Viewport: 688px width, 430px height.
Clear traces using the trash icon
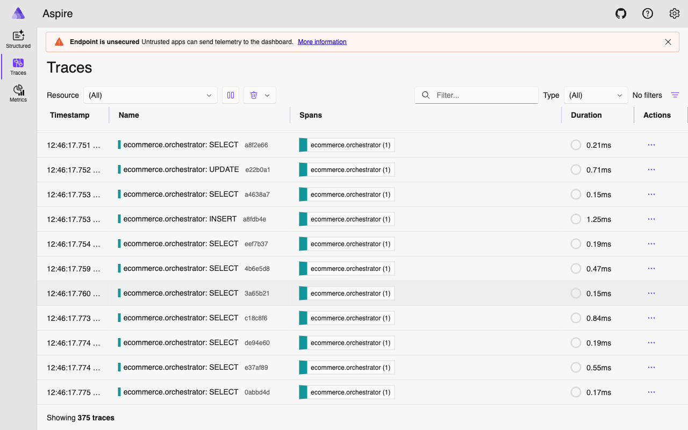[253, 95]
